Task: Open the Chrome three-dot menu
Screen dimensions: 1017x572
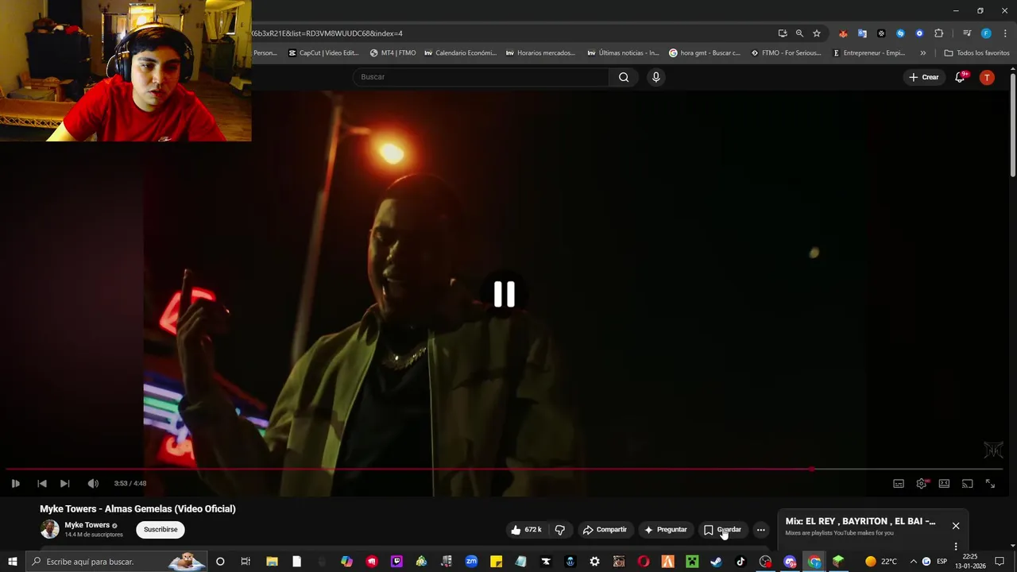Action: click(1005, 33)
